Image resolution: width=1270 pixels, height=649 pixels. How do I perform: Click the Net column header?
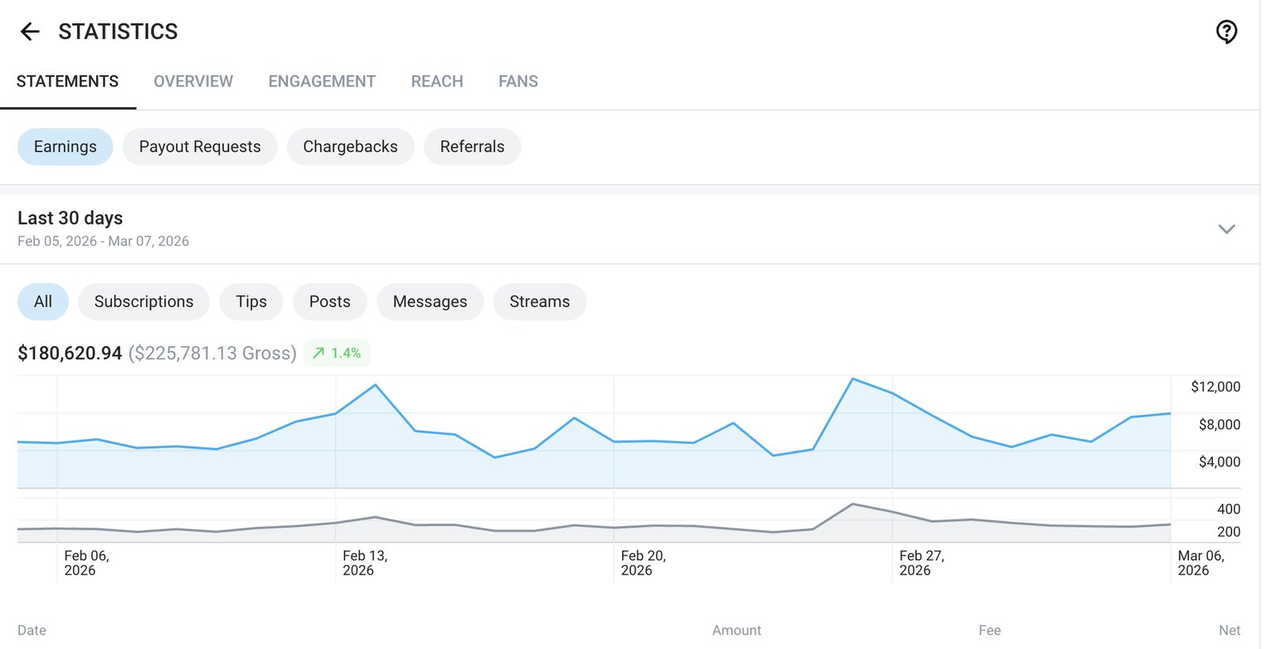[x=1230, y=630]
